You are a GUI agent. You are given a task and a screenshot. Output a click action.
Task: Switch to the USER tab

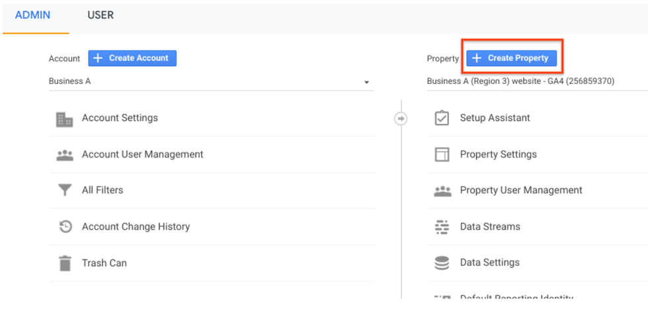(x=101, y=15)
